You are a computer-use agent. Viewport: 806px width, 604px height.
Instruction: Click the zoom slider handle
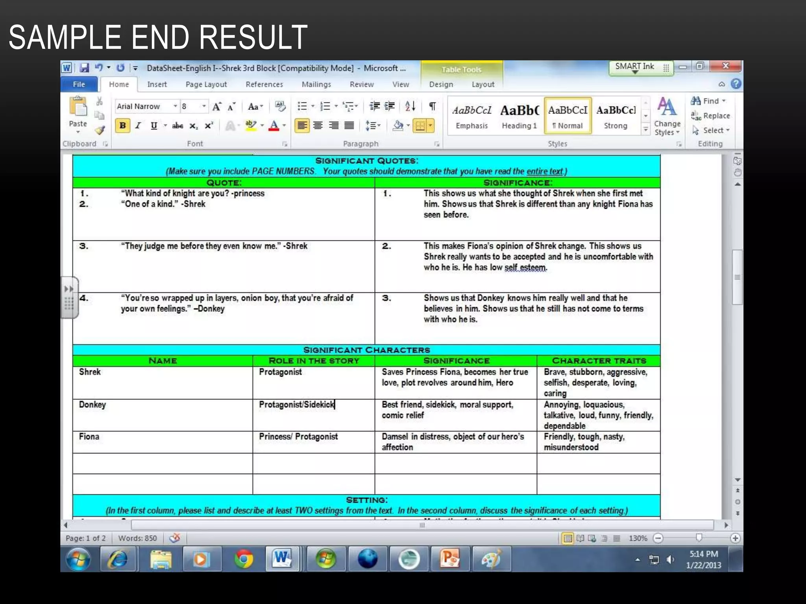pyautogui.click(x=699, y=538)
